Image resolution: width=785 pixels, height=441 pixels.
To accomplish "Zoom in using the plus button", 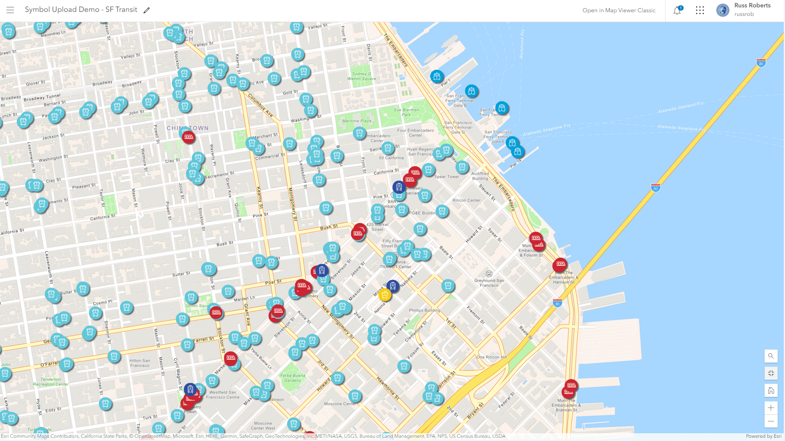I will tap(771, 407).
